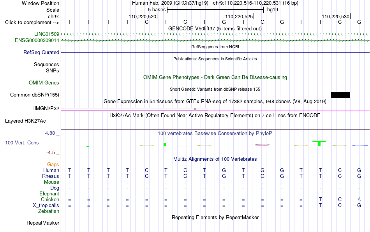Click the hg19 assembly label on scale
370x232 pixels.
273,10
